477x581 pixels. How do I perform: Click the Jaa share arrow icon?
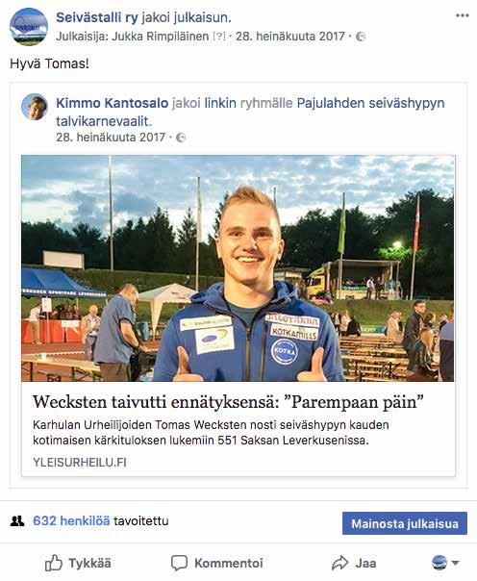click(339, 563)
